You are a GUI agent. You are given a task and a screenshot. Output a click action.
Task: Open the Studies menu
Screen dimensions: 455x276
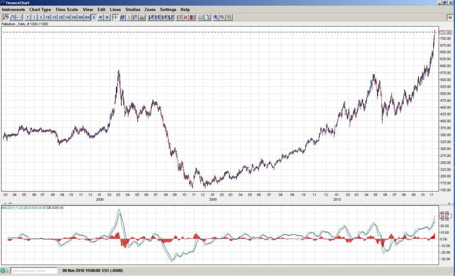pos(132,9)
